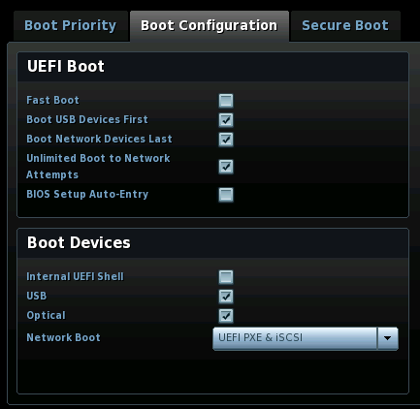Viewport: 420px width, 409px height.
Task: Toggle Boot Network Devices Last checkbox
Action: pos(226,140)
